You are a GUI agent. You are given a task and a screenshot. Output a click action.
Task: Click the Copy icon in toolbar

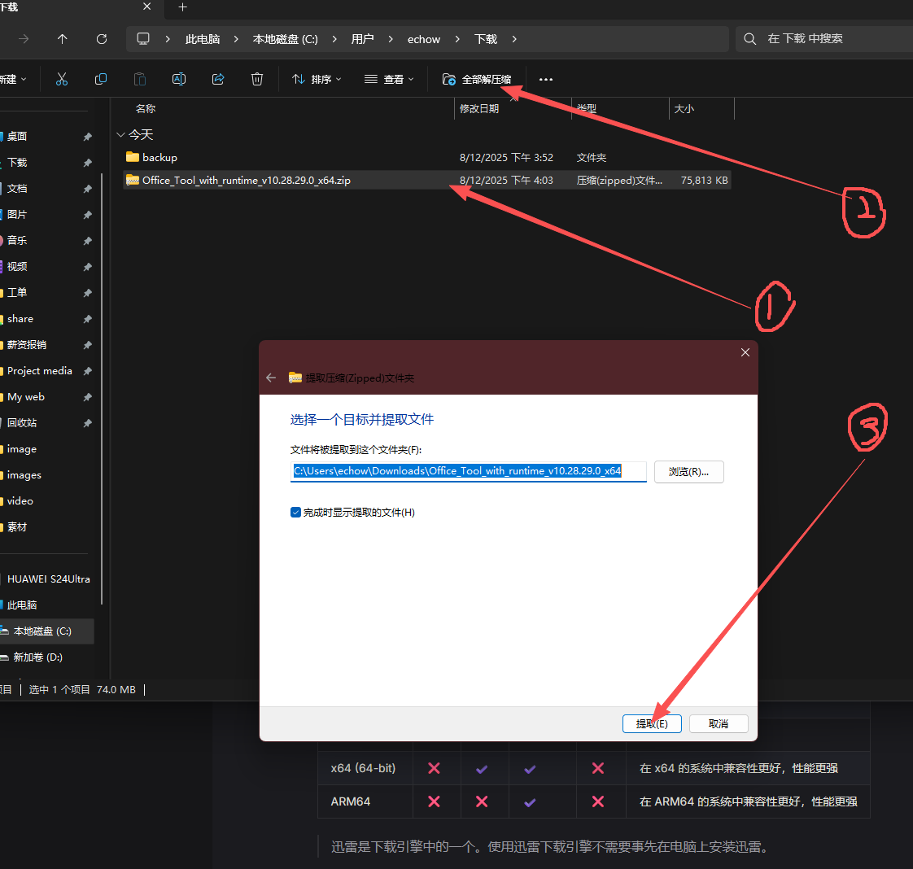pos(101,79)
